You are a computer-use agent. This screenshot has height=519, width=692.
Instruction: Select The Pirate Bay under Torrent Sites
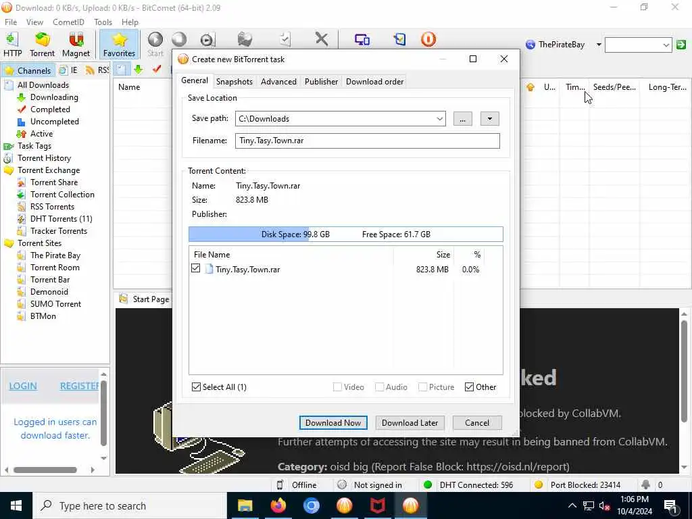click(55, 255)
